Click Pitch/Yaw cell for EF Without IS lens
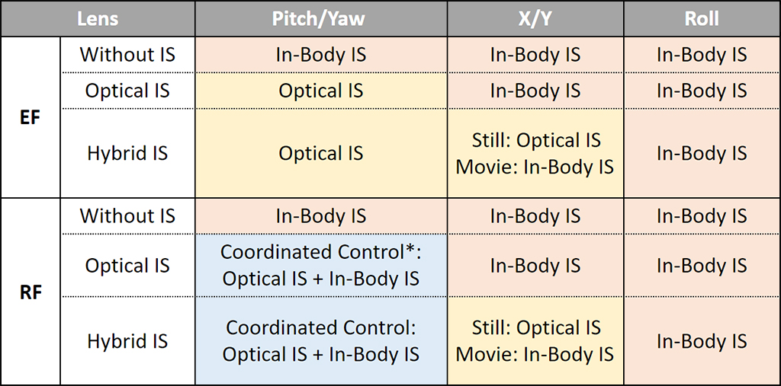Viewport: 781px width, 386px height. click(320, 55)
